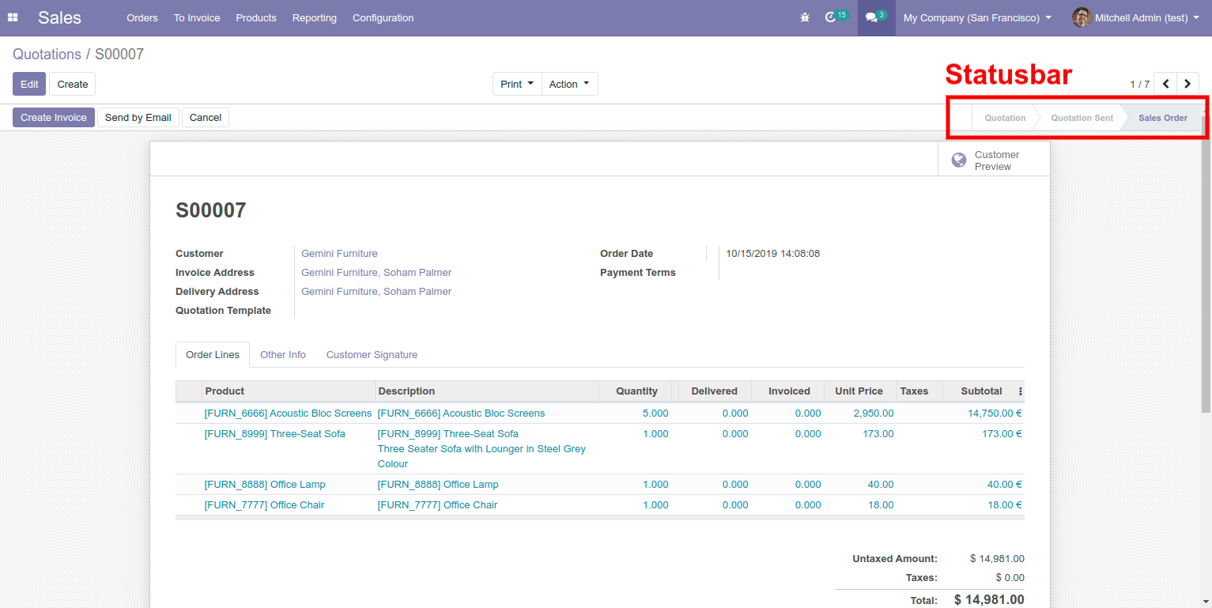1212x608 pixels.
Task: Open the Products menu
Action: point(256,17)
